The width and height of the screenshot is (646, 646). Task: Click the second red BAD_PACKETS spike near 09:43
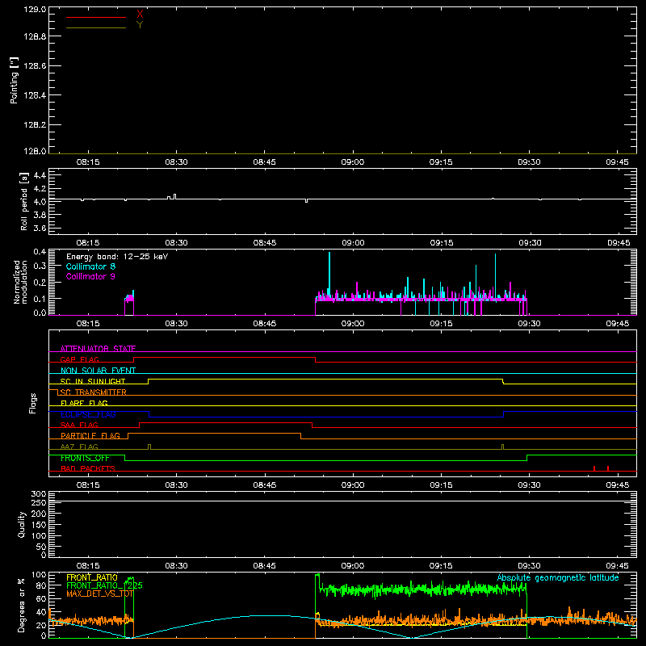[x=608, y=468]
